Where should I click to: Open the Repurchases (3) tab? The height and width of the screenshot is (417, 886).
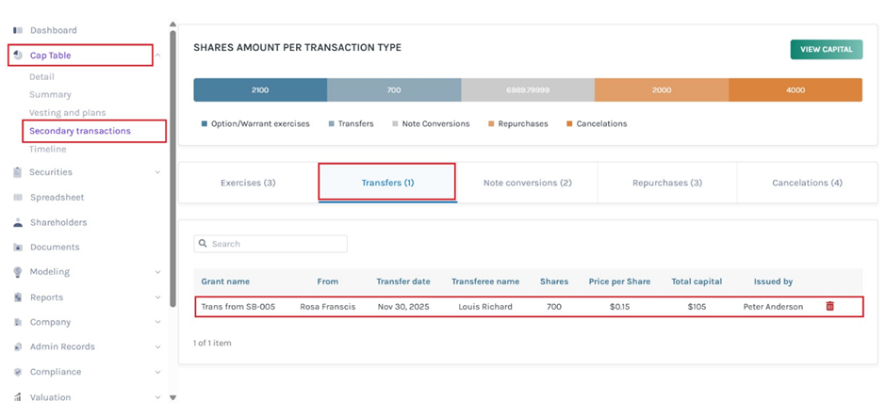[x=666, y=183]
